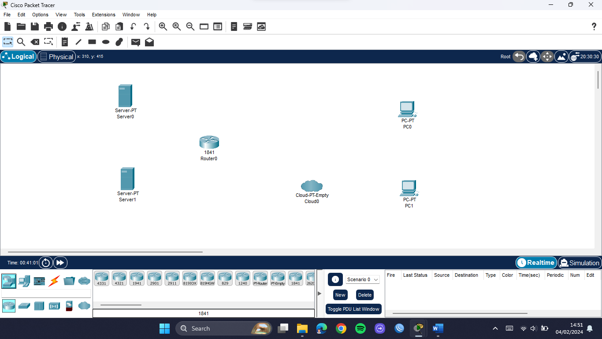Choose the Draw Rectangle tool
The image size is (602, 339).
tap(92, 42)
